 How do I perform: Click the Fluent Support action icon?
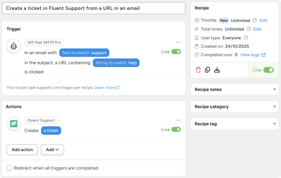13,124
